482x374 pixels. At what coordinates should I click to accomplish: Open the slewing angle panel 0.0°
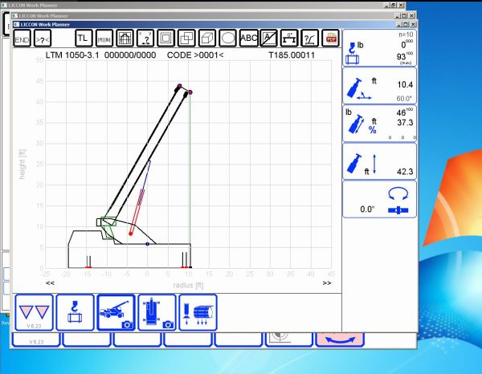pyautogui.click(x=380, y=200)
